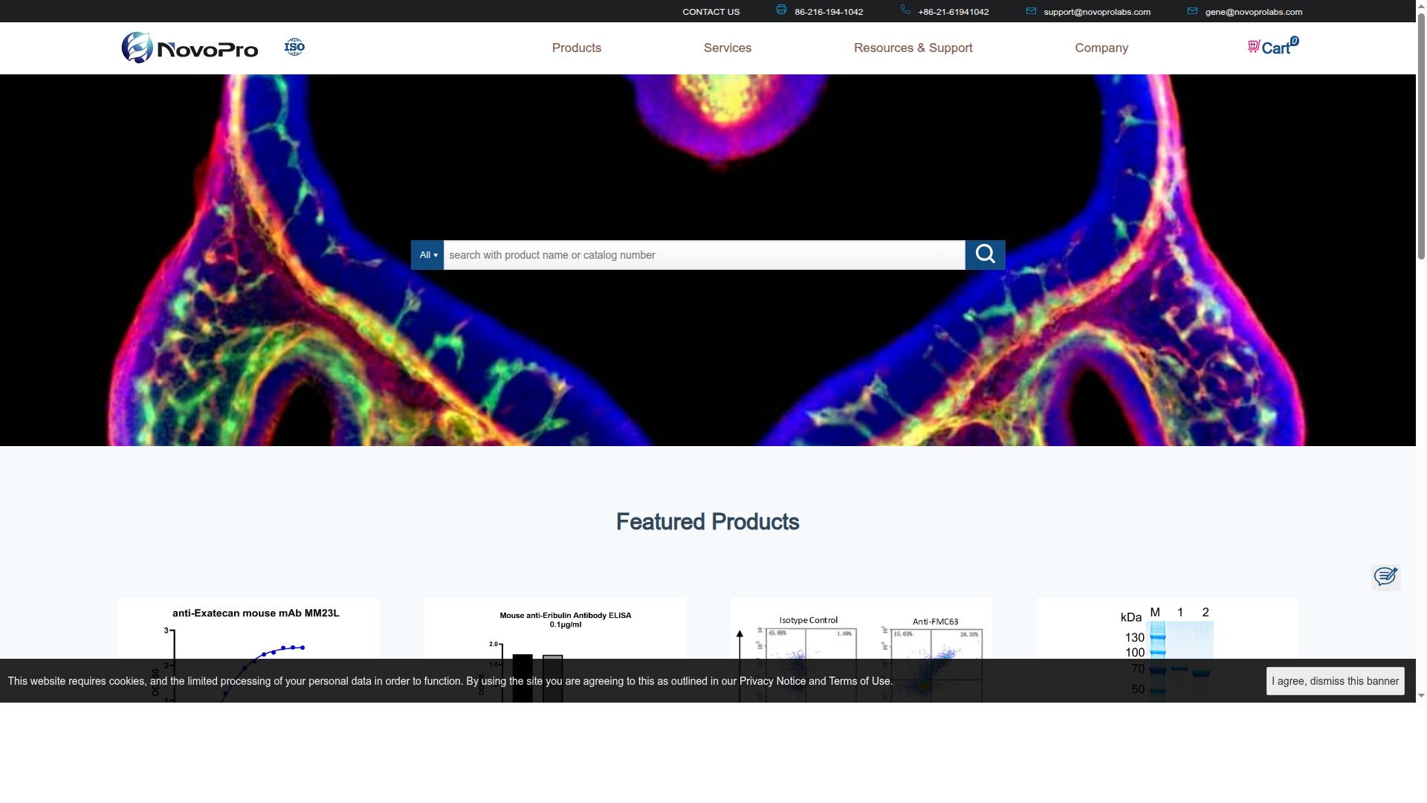Click gene@novoprolabs.com email link
Screen dimensions: 1427x803
[x=1254, y=12]
